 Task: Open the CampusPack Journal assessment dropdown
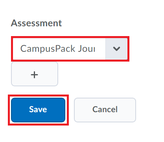click(70, 49)
